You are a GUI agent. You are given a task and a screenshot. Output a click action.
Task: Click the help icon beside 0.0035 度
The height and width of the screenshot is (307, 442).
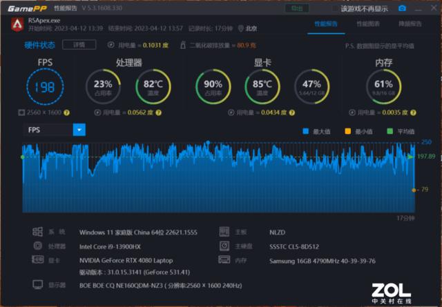click(x=413, y=112)
